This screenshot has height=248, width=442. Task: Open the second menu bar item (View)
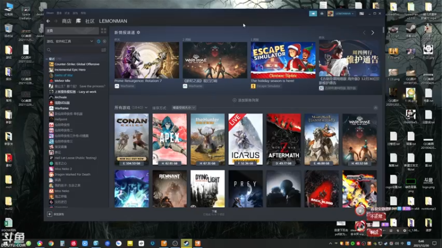[x=59, y=13]
